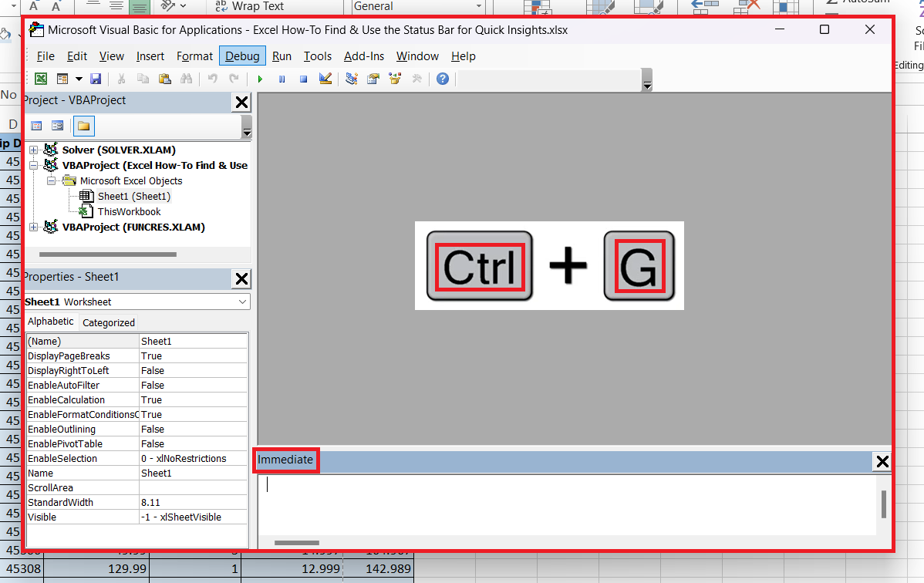Open the Sheet1 Worksheet object dropdown
The image size is (924, 583).
[x=242, y=302]
